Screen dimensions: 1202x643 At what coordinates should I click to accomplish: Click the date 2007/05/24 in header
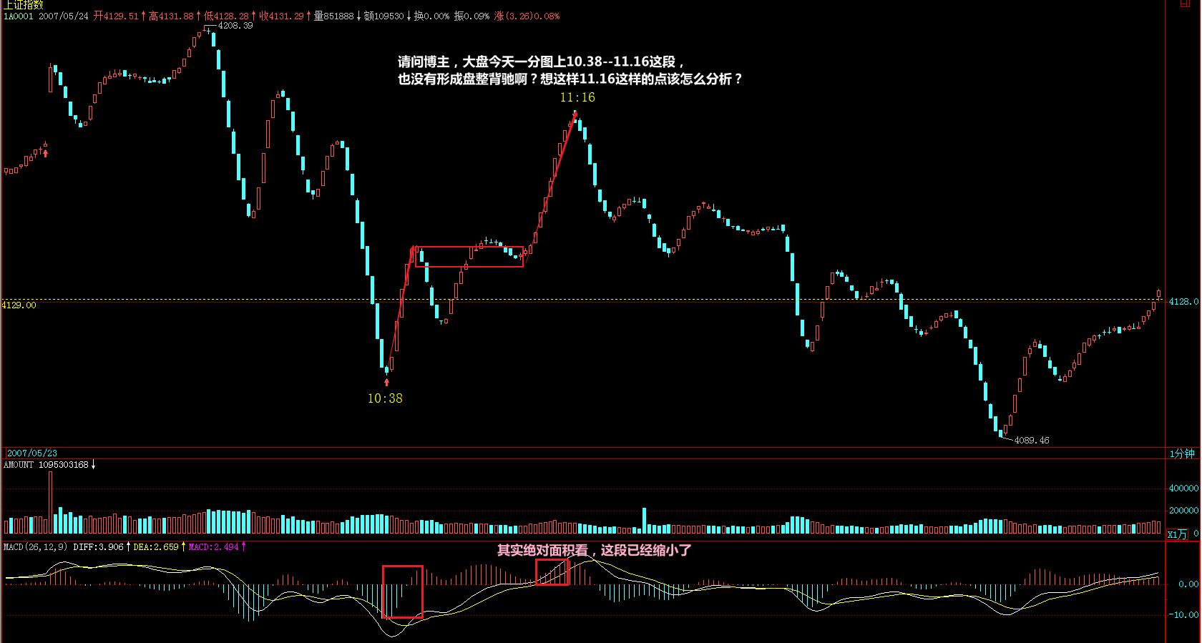[x=64, y=16]
